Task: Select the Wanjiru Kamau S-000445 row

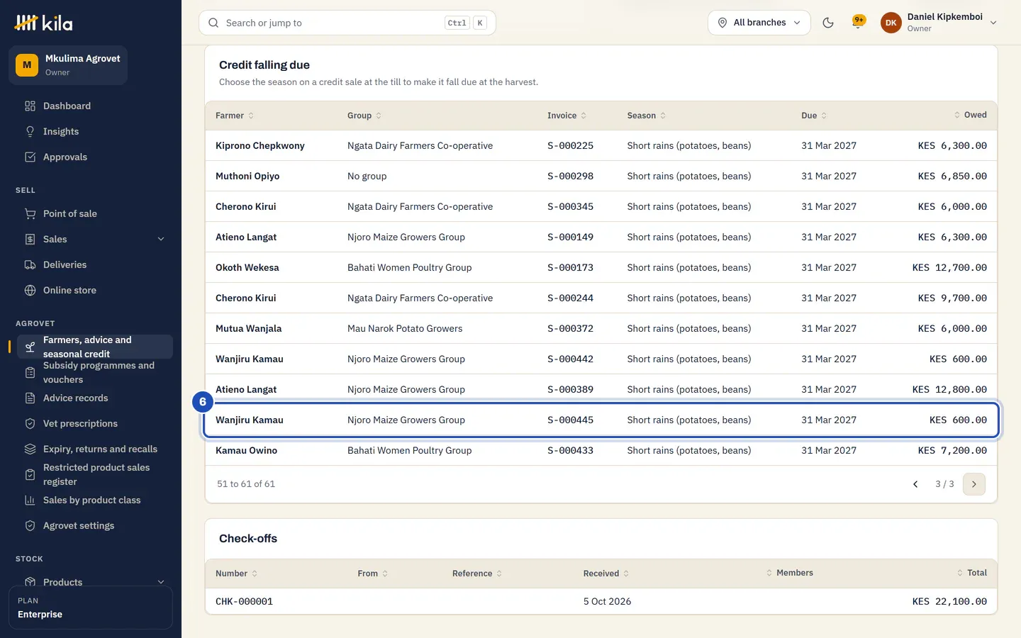Action: click(x=601, y=420)
